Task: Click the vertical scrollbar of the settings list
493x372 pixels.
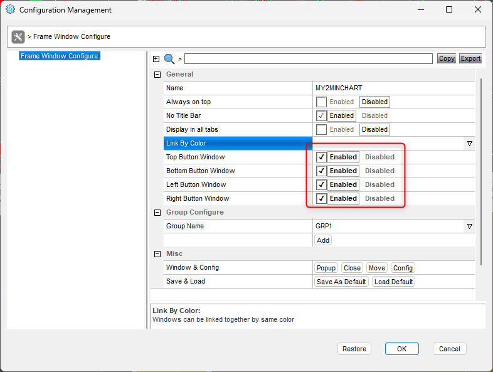Action: (481, 172)
